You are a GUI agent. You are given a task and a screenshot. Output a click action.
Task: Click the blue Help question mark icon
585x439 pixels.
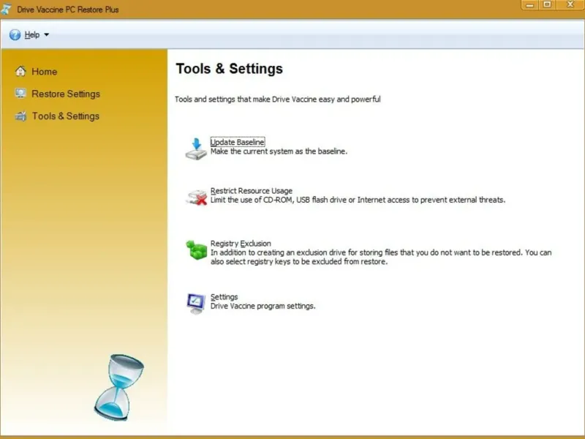15,34
